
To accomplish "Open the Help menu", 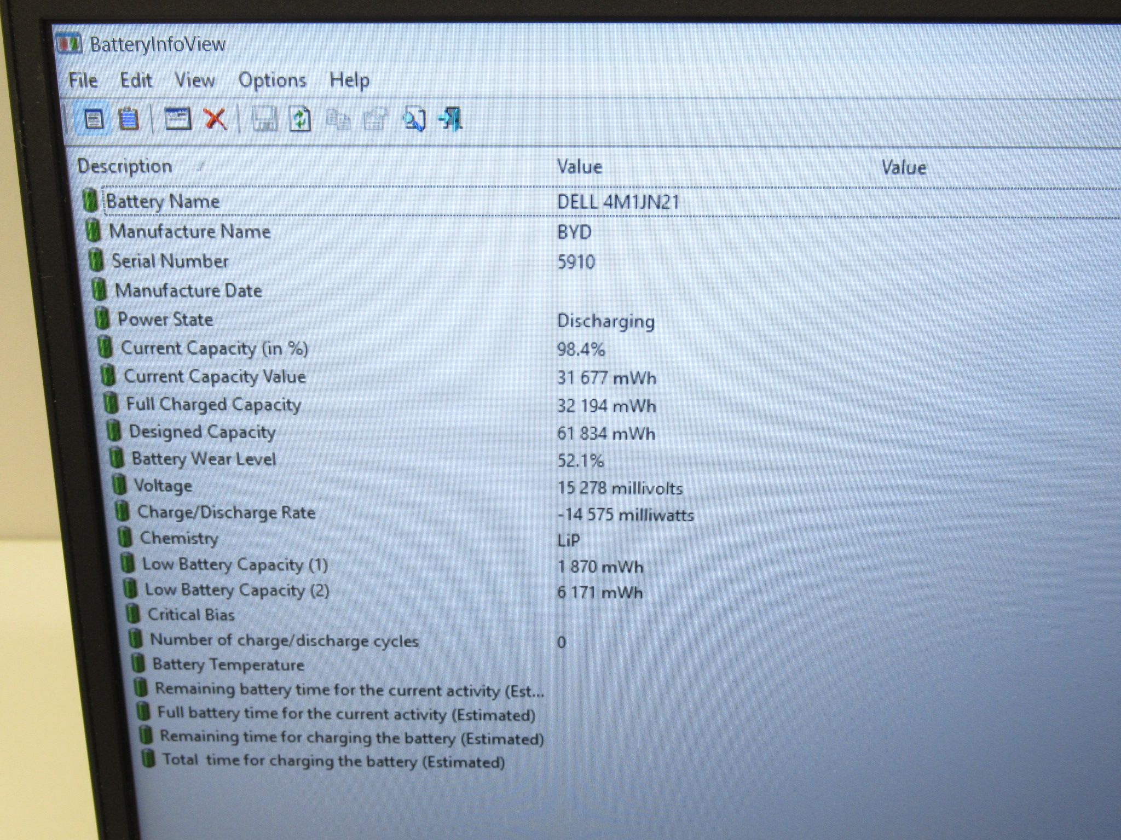I will point(349,81).
